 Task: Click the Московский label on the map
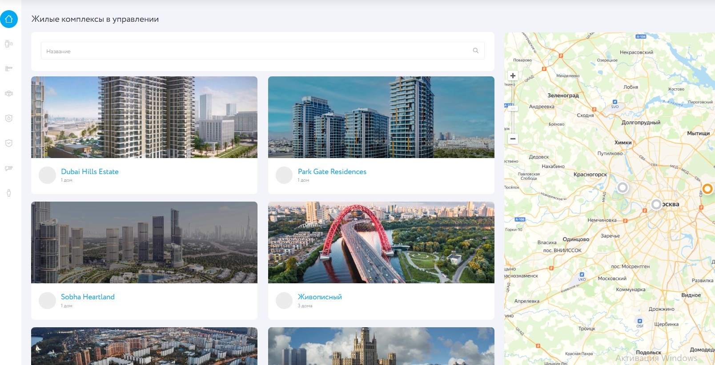[x=612, y=279]
